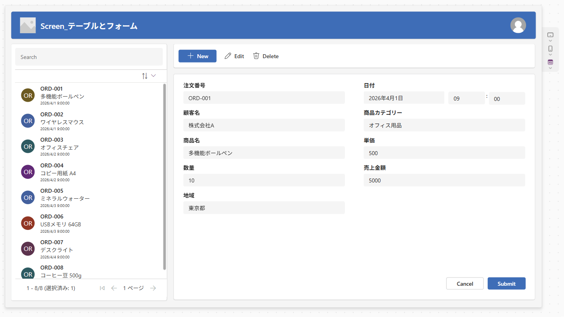Go to first page of record list
Image resolution: width=564 pixels, height=317 pixels.
(102, 288)
